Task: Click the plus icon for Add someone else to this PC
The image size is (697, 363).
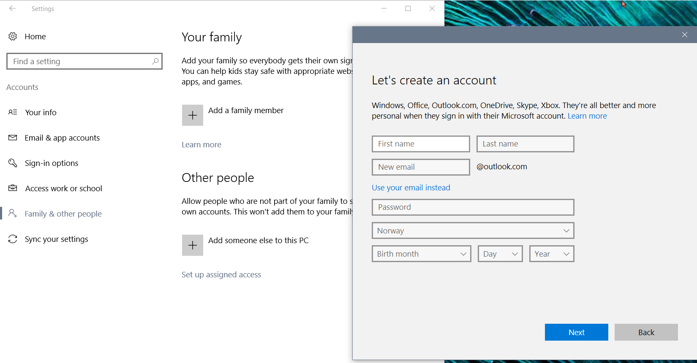Action: pyautogui.click(x=193, y=245)
